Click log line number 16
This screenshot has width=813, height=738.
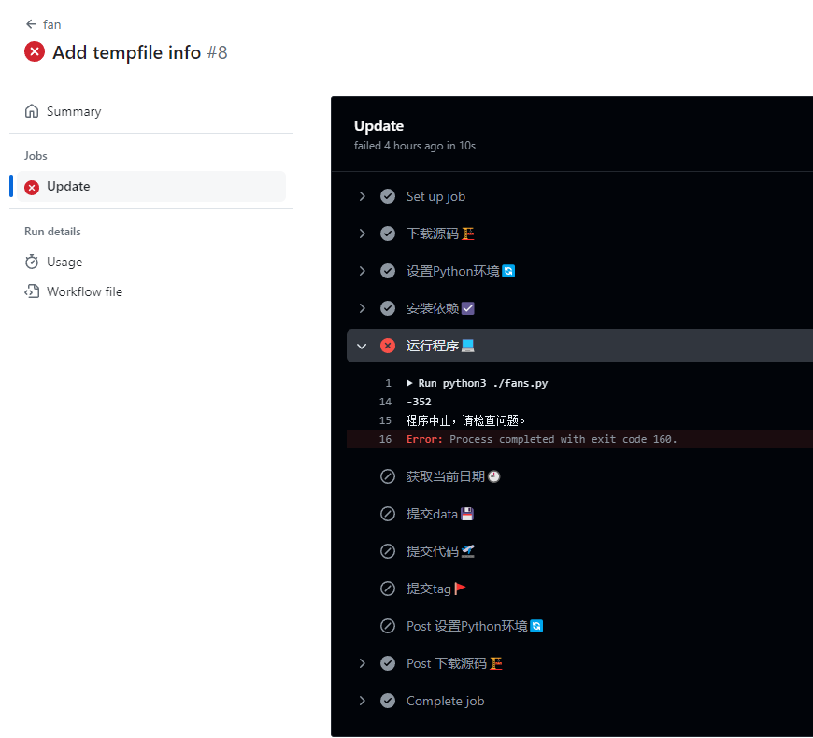point(385,439)
